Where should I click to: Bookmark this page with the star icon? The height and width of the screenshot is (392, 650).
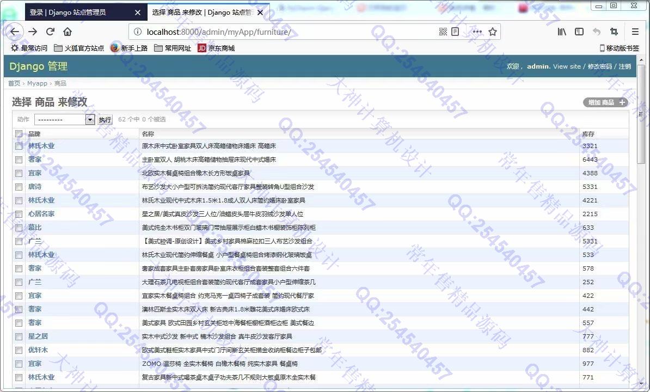pyautogui.click(x=493, y=32)
